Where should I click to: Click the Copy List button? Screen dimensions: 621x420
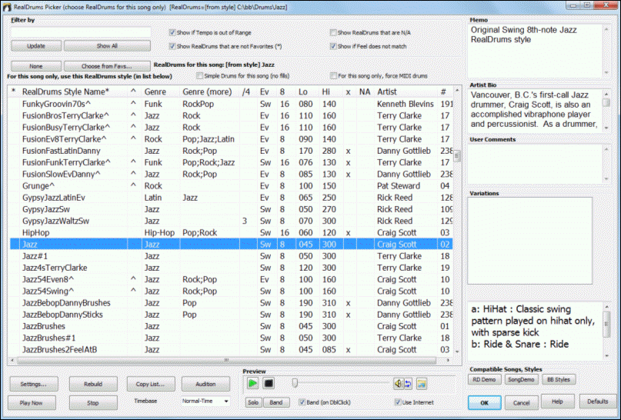coord(151,384)
